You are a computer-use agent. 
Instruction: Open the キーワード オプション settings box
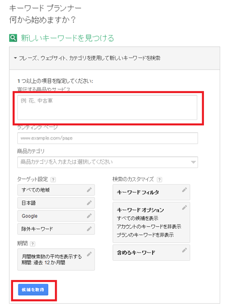(151, 222)
